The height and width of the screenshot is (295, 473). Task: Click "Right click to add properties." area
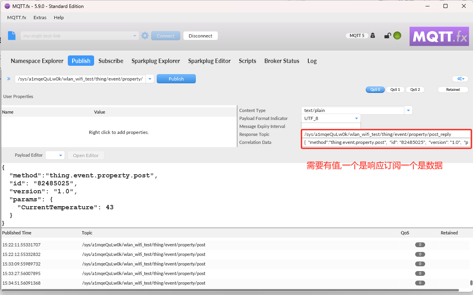(x=119, y=132)
